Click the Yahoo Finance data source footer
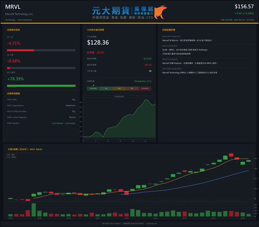This screenshot has height=227, width=259. [111, 223]
